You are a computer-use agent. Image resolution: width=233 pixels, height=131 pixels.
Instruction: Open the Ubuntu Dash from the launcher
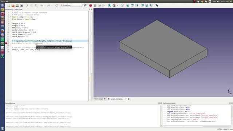pos(3,5)
